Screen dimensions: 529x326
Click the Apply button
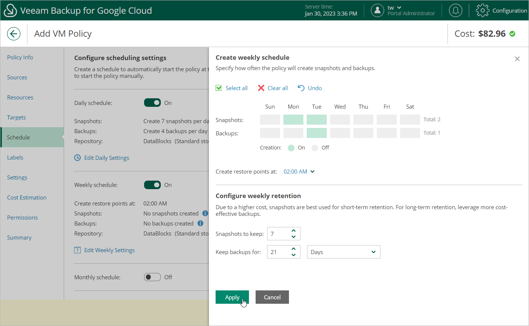(232, 297)
